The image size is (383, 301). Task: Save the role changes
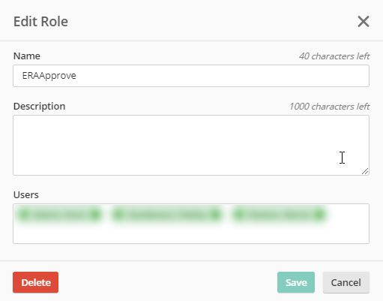[296, 282]
